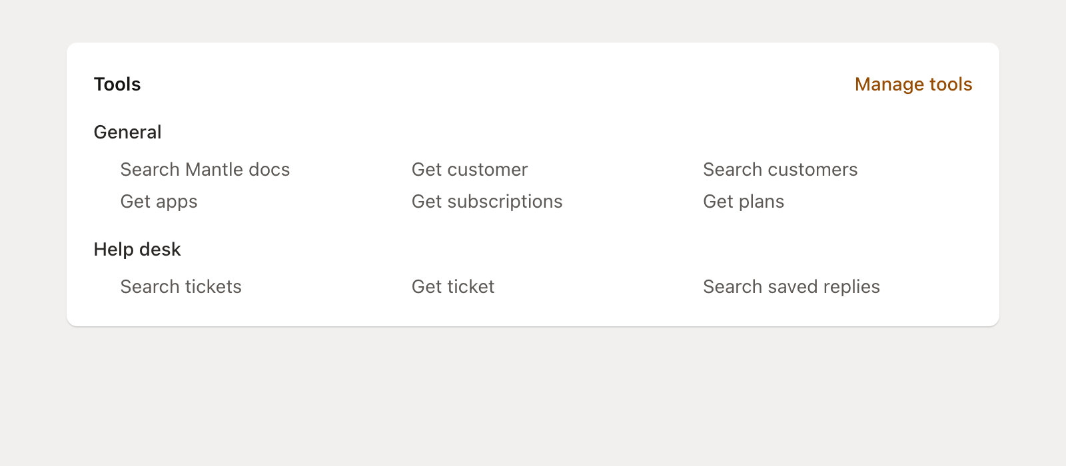Select Get plans in the rightmost column
This screenshot has height=466, width=1066.
744,202
